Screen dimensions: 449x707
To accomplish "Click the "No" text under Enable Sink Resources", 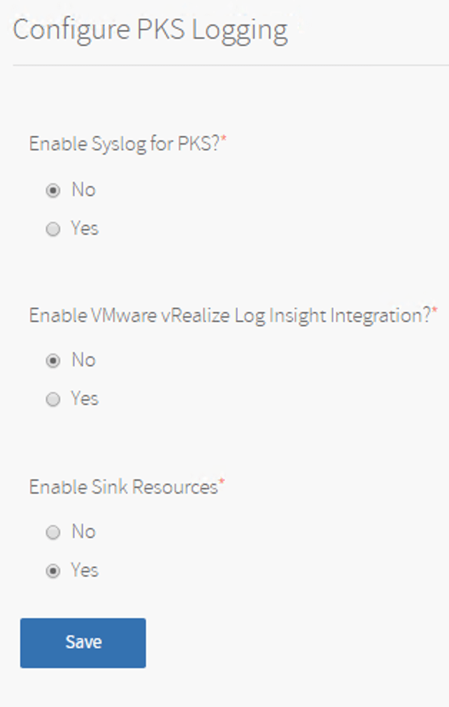I will click(83, 532).
